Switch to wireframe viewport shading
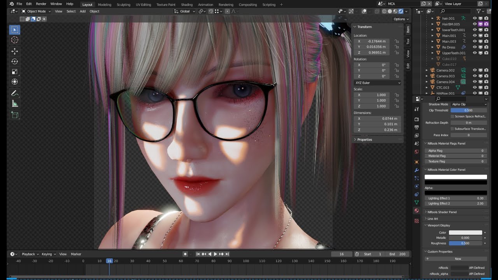This screenshot has height=280, width=498. (384, 11)
